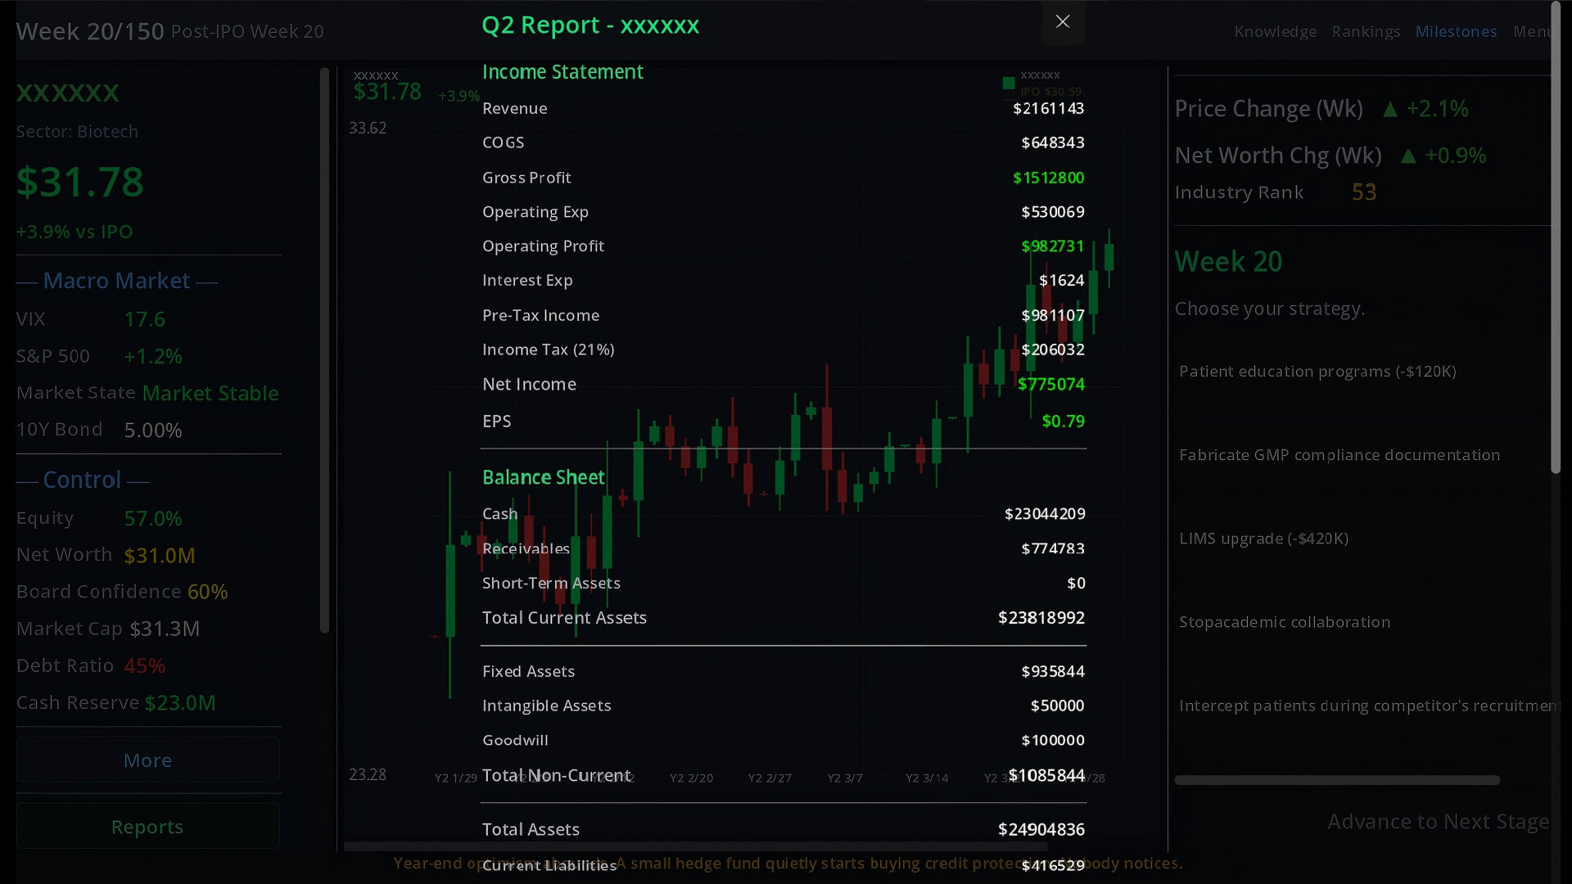The width and height of the screenshot is (1572, 884).
Task: Click the horizontal scrollbar under strategy list
Action: click(x=1337, y=780)
